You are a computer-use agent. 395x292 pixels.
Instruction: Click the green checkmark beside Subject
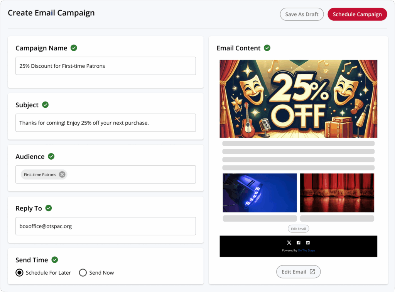46,105
